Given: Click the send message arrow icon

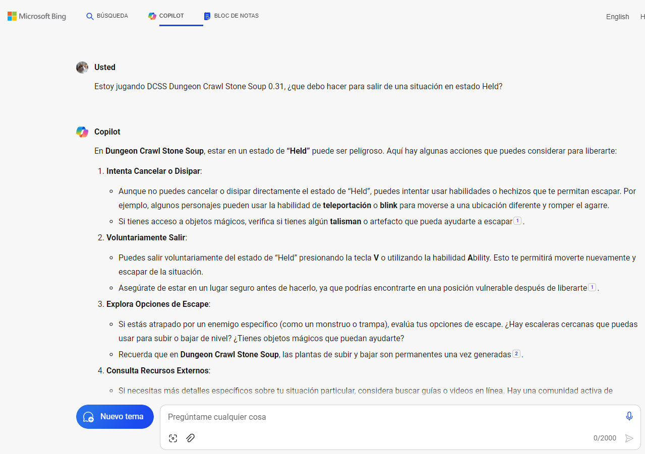Looking at the screenshot, I should (x=629, y=438).
